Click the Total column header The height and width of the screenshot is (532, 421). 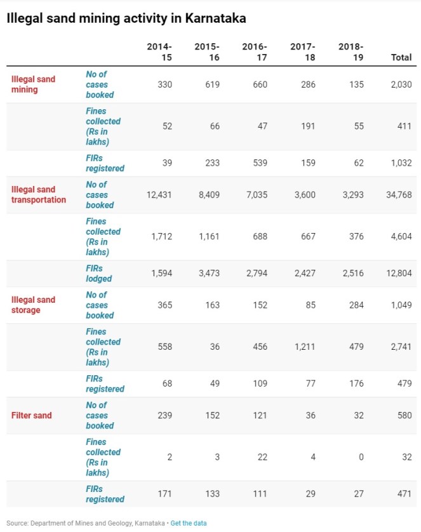coord(401,58)
